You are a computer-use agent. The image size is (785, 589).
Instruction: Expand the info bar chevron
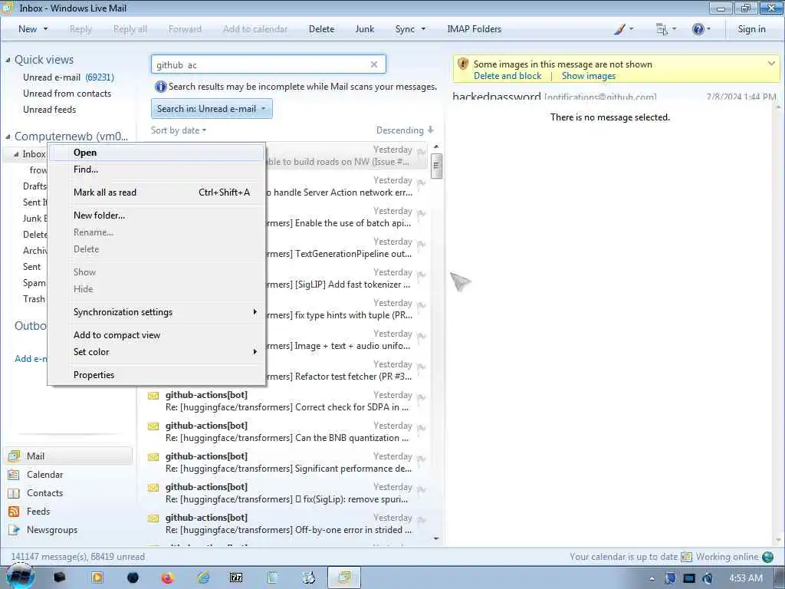coord(771,64)
